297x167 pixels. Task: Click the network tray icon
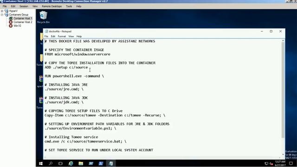pos(266,164)
